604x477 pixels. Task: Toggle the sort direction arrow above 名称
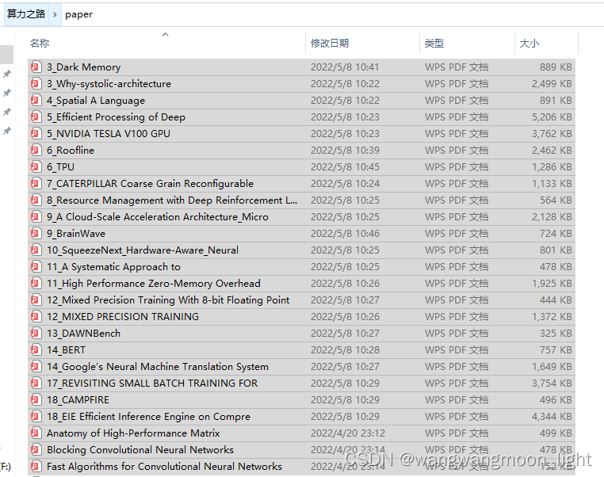point(165,34)
